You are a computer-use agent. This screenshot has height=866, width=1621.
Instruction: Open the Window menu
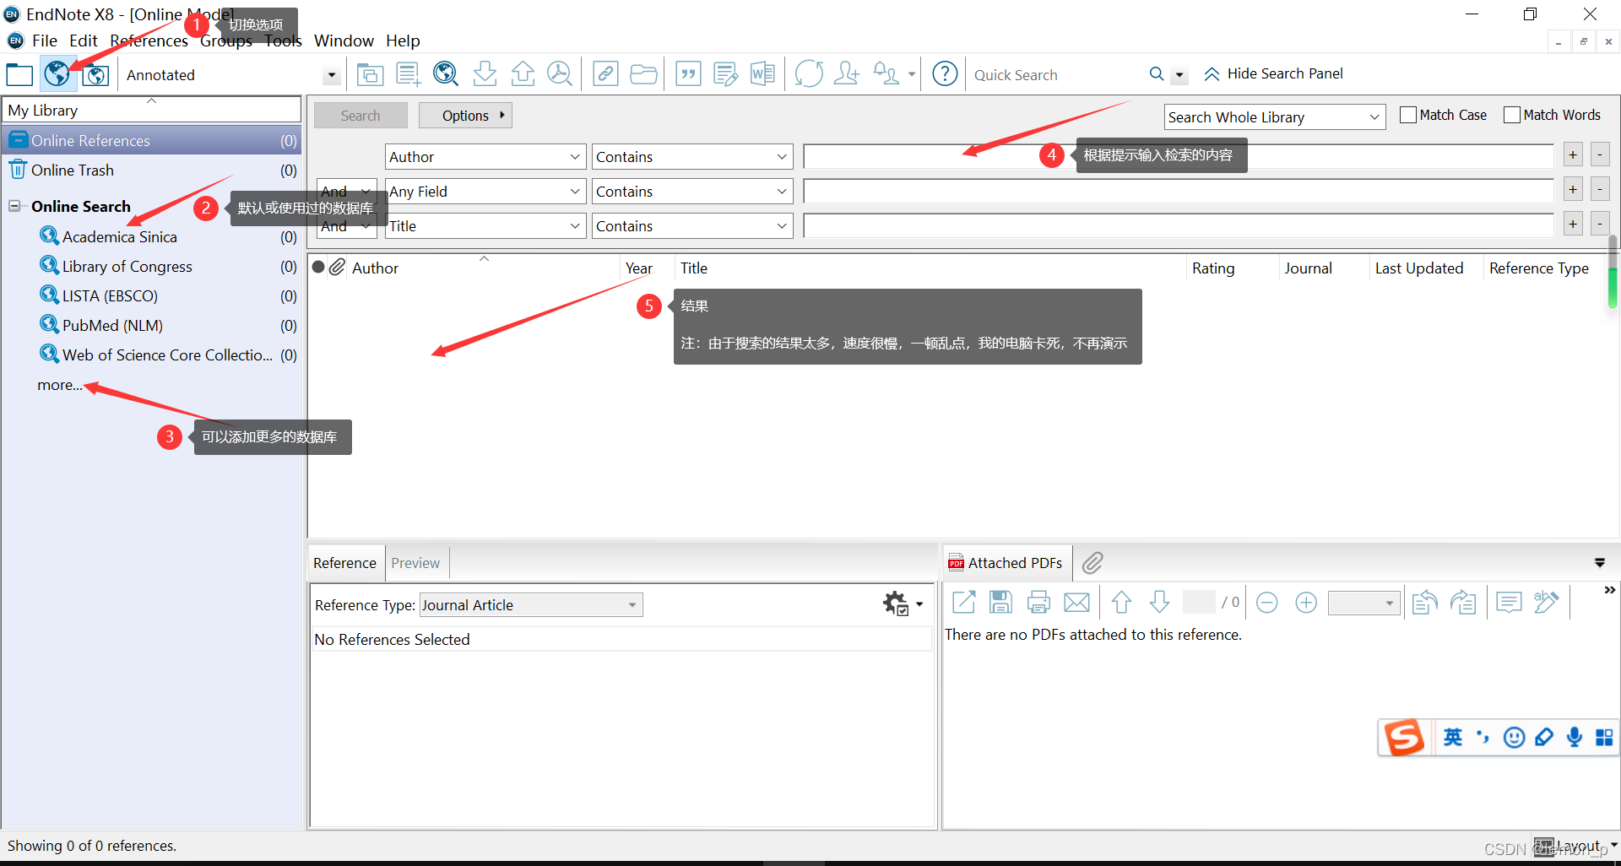[x=344, y=41]
